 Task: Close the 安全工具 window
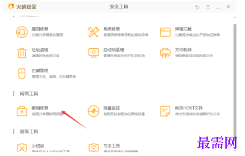228,6
